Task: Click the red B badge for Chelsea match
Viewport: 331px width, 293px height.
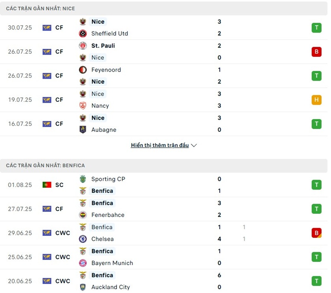Action: (317, 233)
